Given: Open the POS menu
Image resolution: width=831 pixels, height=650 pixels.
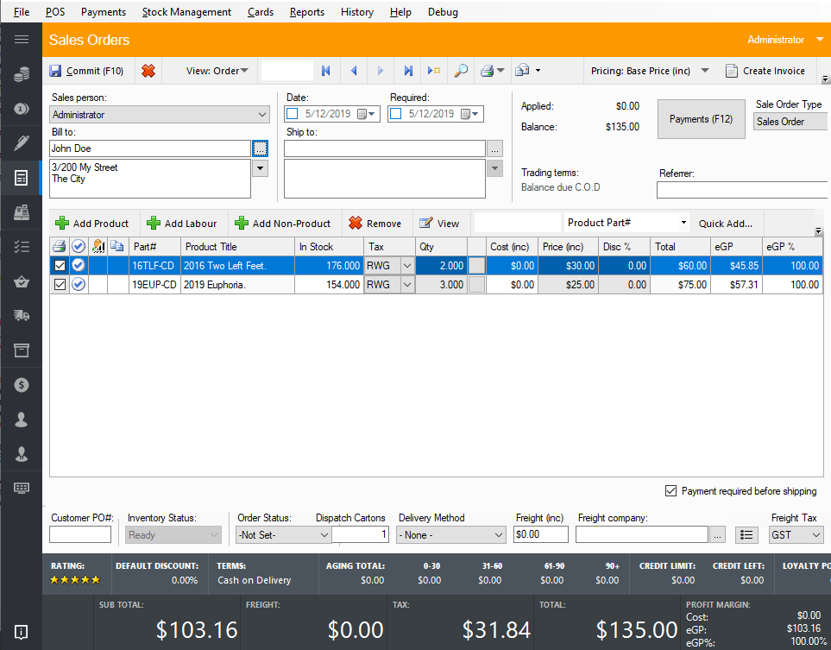Looking at the screenshot, I should [55, 12].
